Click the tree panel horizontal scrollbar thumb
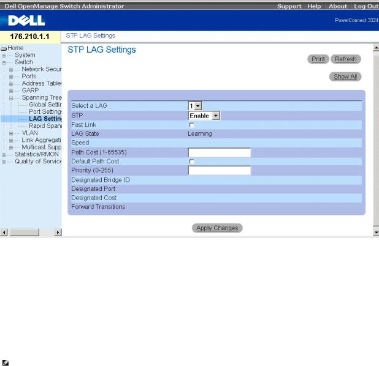Viewport: 379px width, 366px height. 24,233
